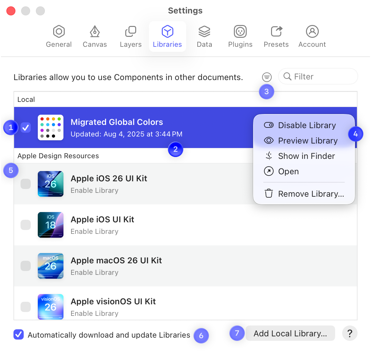Enable the Apple visionOS UI Kit checkbox
This screenshot has width=371, height=353.
point(26,307)
